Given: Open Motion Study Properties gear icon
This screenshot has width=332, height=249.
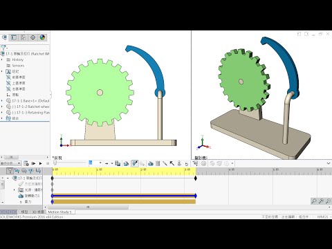Looking at the screenshot, I should 203,163.
